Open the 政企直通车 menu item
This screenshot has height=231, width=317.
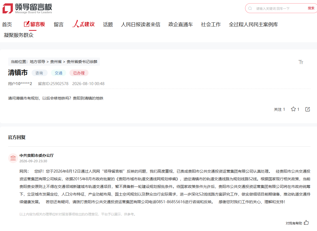[x=181, y=25]
